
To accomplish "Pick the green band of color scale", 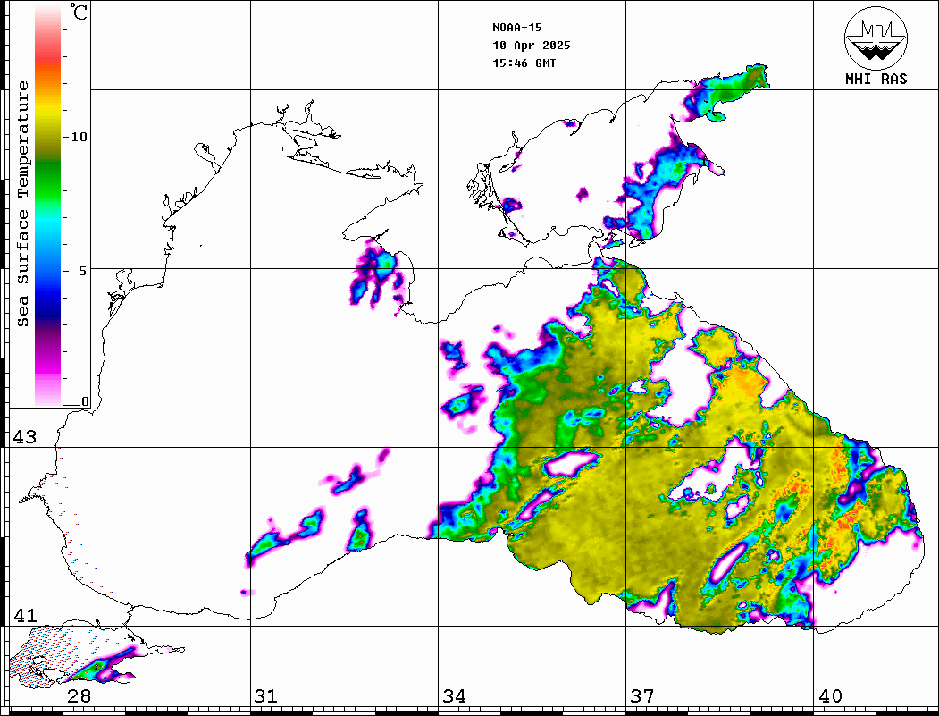I will pos(48,180).
